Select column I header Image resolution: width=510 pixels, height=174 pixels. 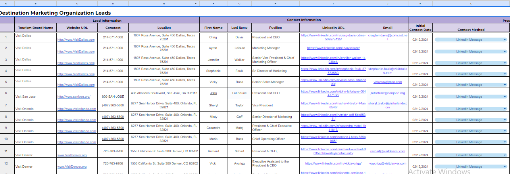333,3
